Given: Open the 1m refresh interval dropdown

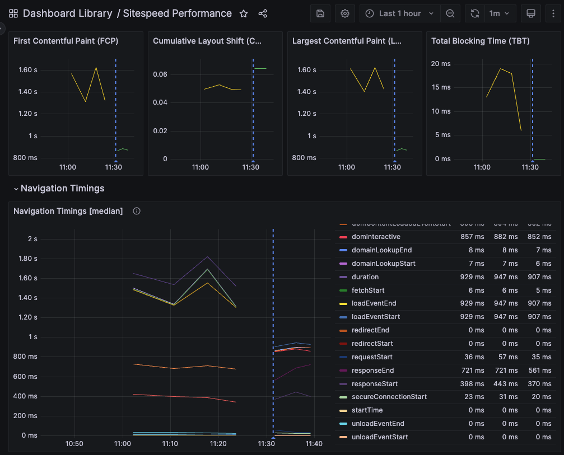Looking at the screenshot, I should tap(500, 13).
